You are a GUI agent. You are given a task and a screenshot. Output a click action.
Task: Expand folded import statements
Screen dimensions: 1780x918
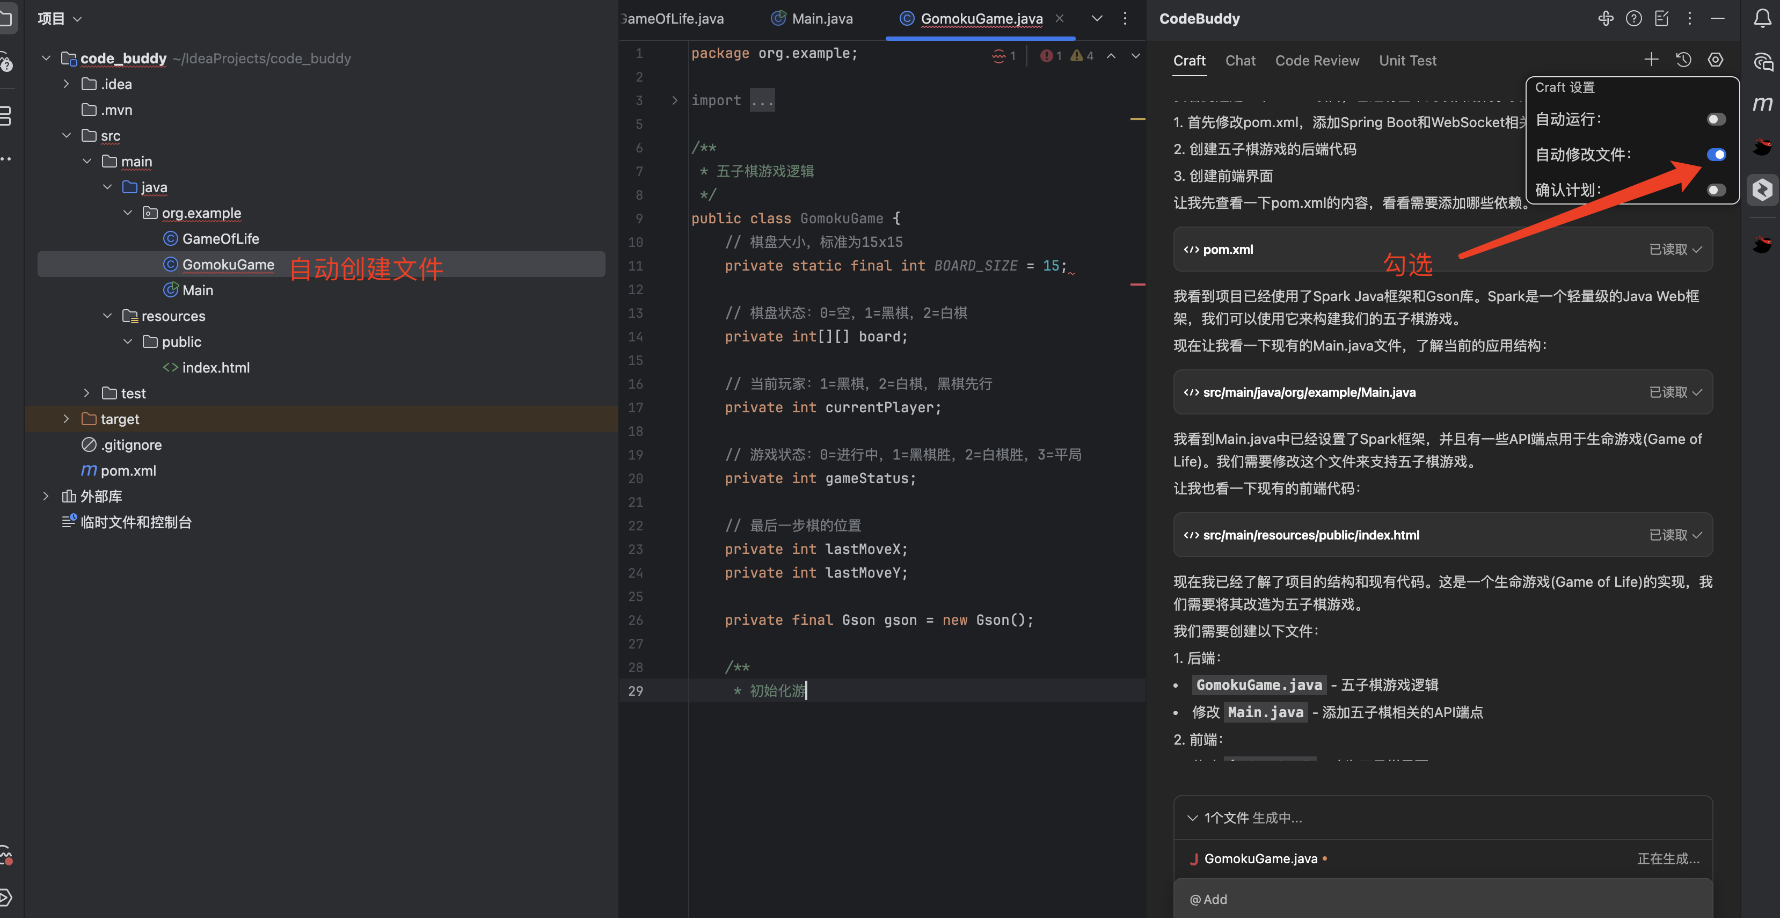click(674, 101)
